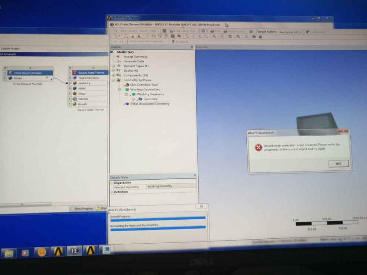The height and width of the screenshot is (275, 367).
Task: Click the Selected Geometry value field
Action: [x=172, y=186]
